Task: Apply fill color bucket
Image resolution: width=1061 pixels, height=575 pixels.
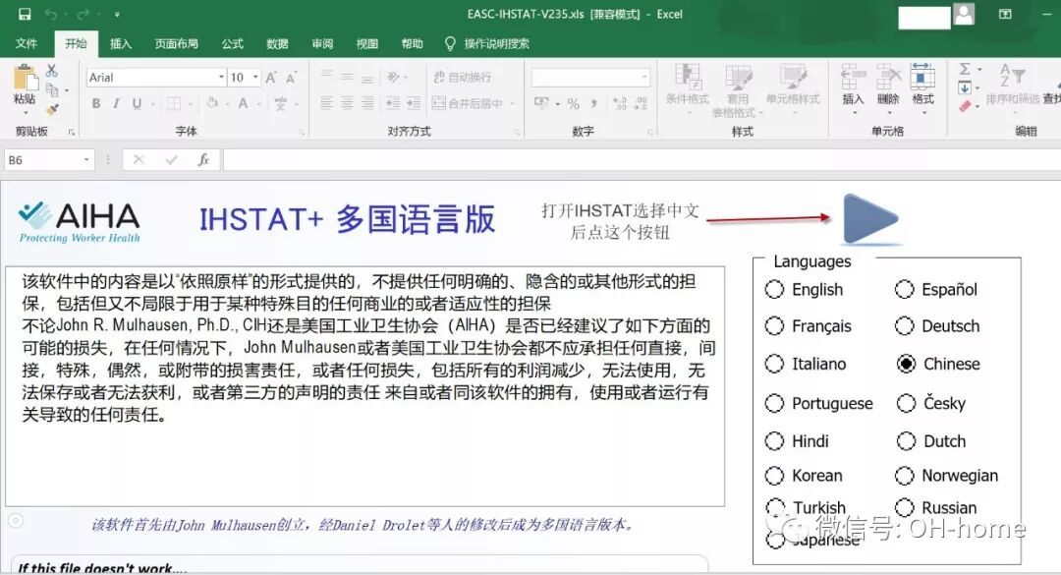Action: [212, 103]
